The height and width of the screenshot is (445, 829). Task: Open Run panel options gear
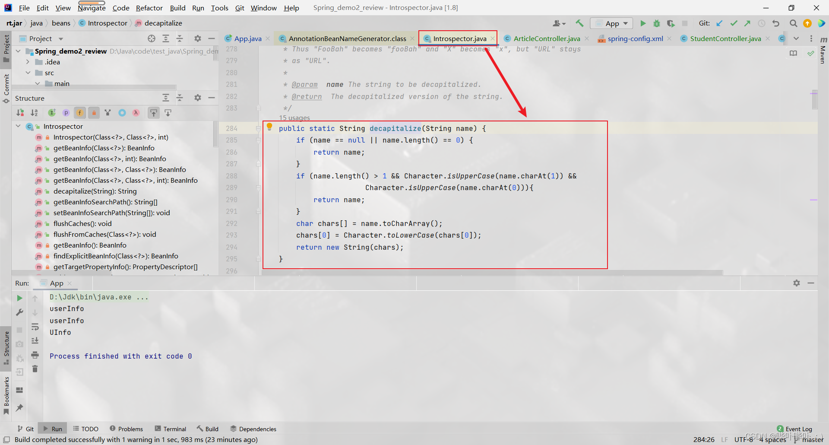pos(797,283)
